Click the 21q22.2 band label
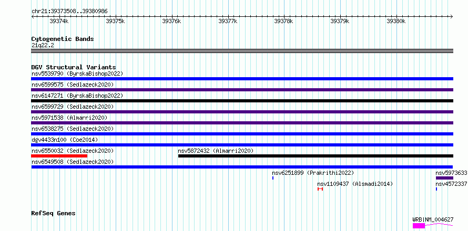Image resolution: width=468 pixels, height=231 pixels. (x=43, y=45)
